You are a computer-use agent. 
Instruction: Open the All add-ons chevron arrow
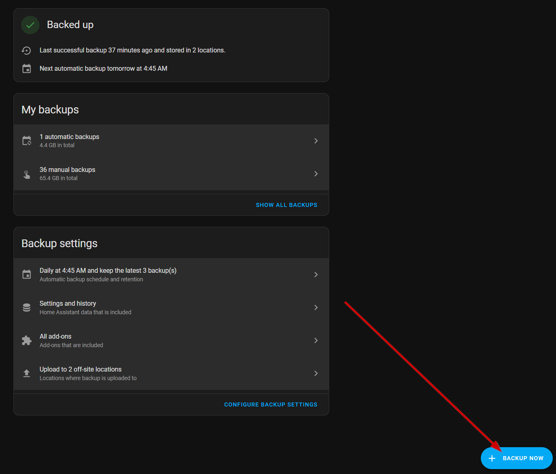316,340
